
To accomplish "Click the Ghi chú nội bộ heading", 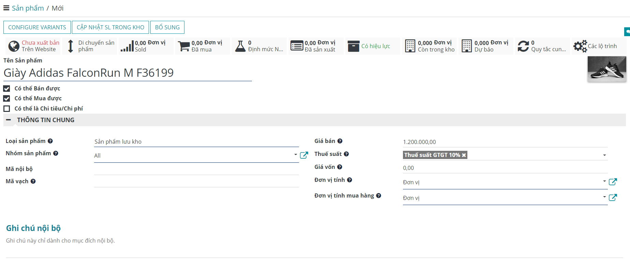I will [x=33, y=228].
